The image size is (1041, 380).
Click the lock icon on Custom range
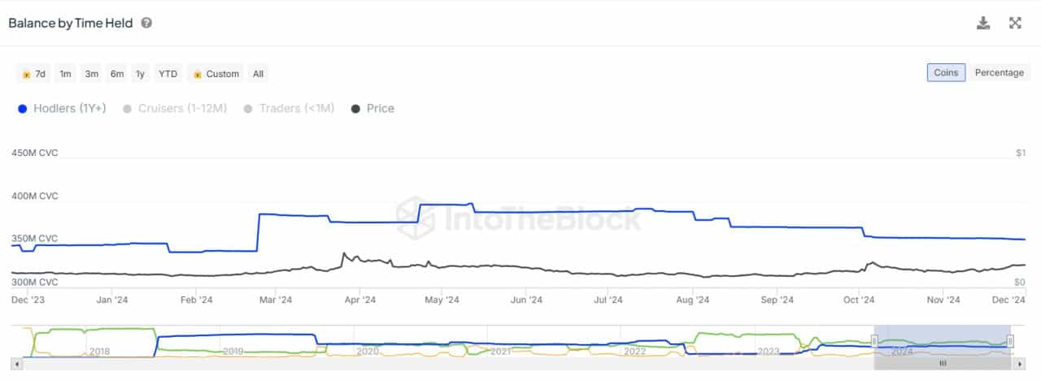click(x=197, y=74)
